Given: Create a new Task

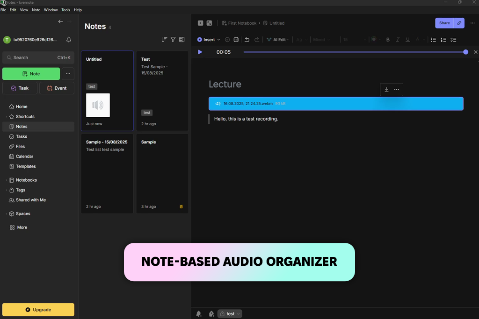Looking at the screenshot, I should 20,88.
